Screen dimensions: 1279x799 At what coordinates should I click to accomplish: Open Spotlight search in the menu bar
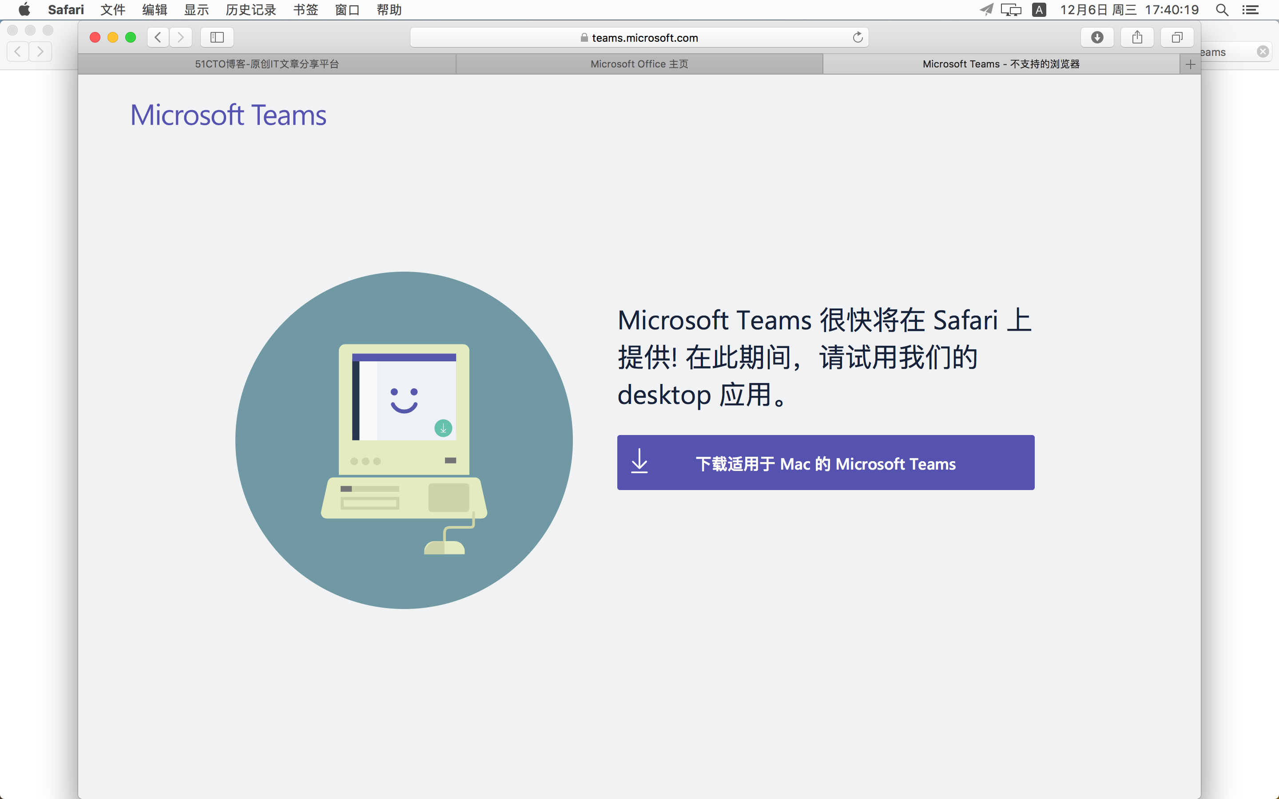coord(1222,9)
